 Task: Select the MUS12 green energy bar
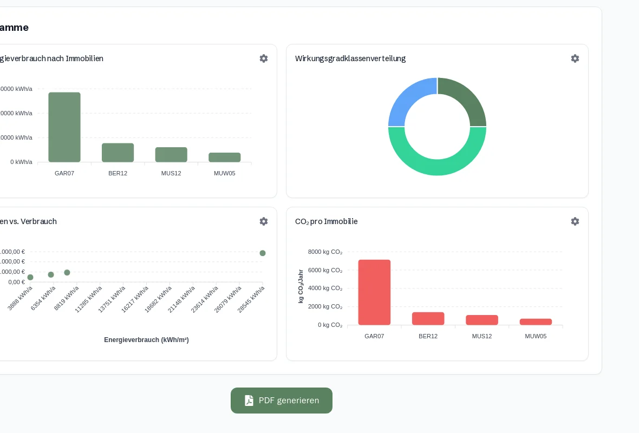pyautogui.click(x=171, y=155)
